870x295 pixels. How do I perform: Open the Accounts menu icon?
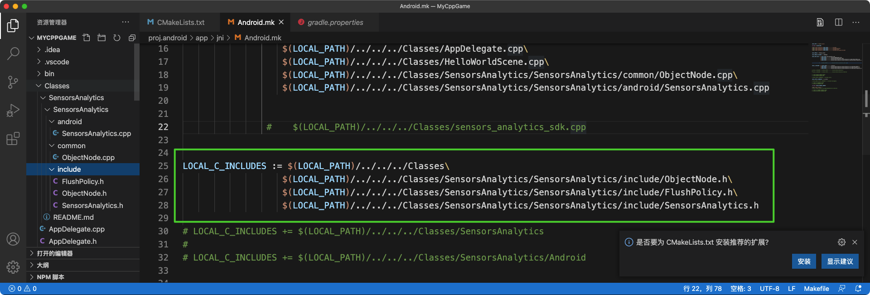coord(13,239)
